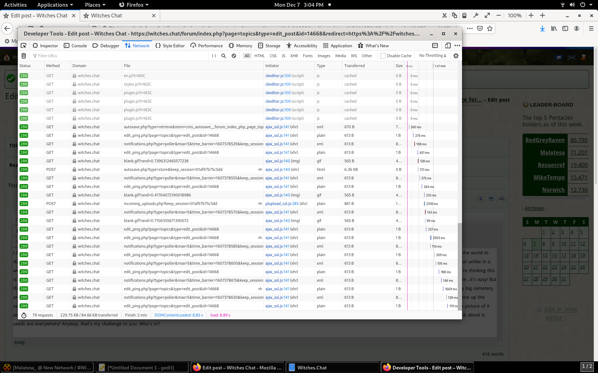The image size is (598, 373).
Task: Enable the Disable Cache checkbox
Action: (383, 56)
